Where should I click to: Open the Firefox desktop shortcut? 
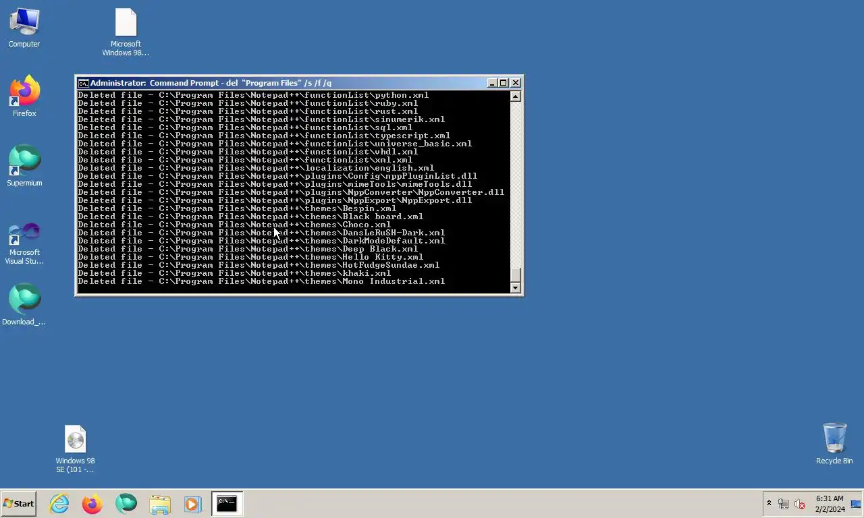point(24,96)
